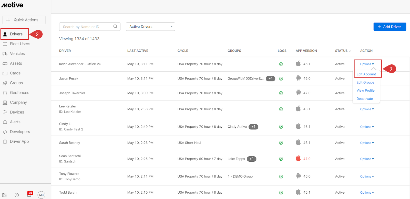Click Android icon in Joseph Tavernier row
Image resolution: width=410 pixels, height=199 pixels.
tap(298, 92)
